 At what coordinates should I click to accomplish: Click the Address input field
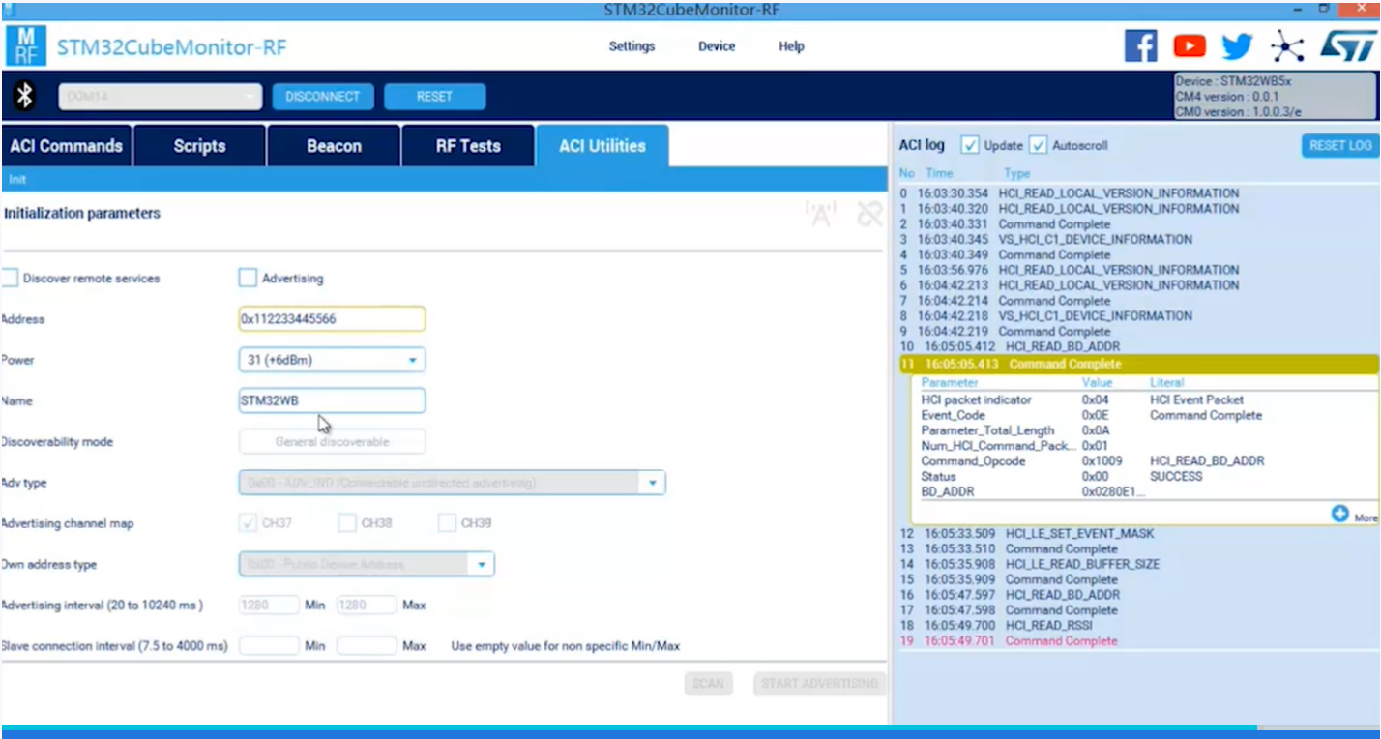(332, 318)
